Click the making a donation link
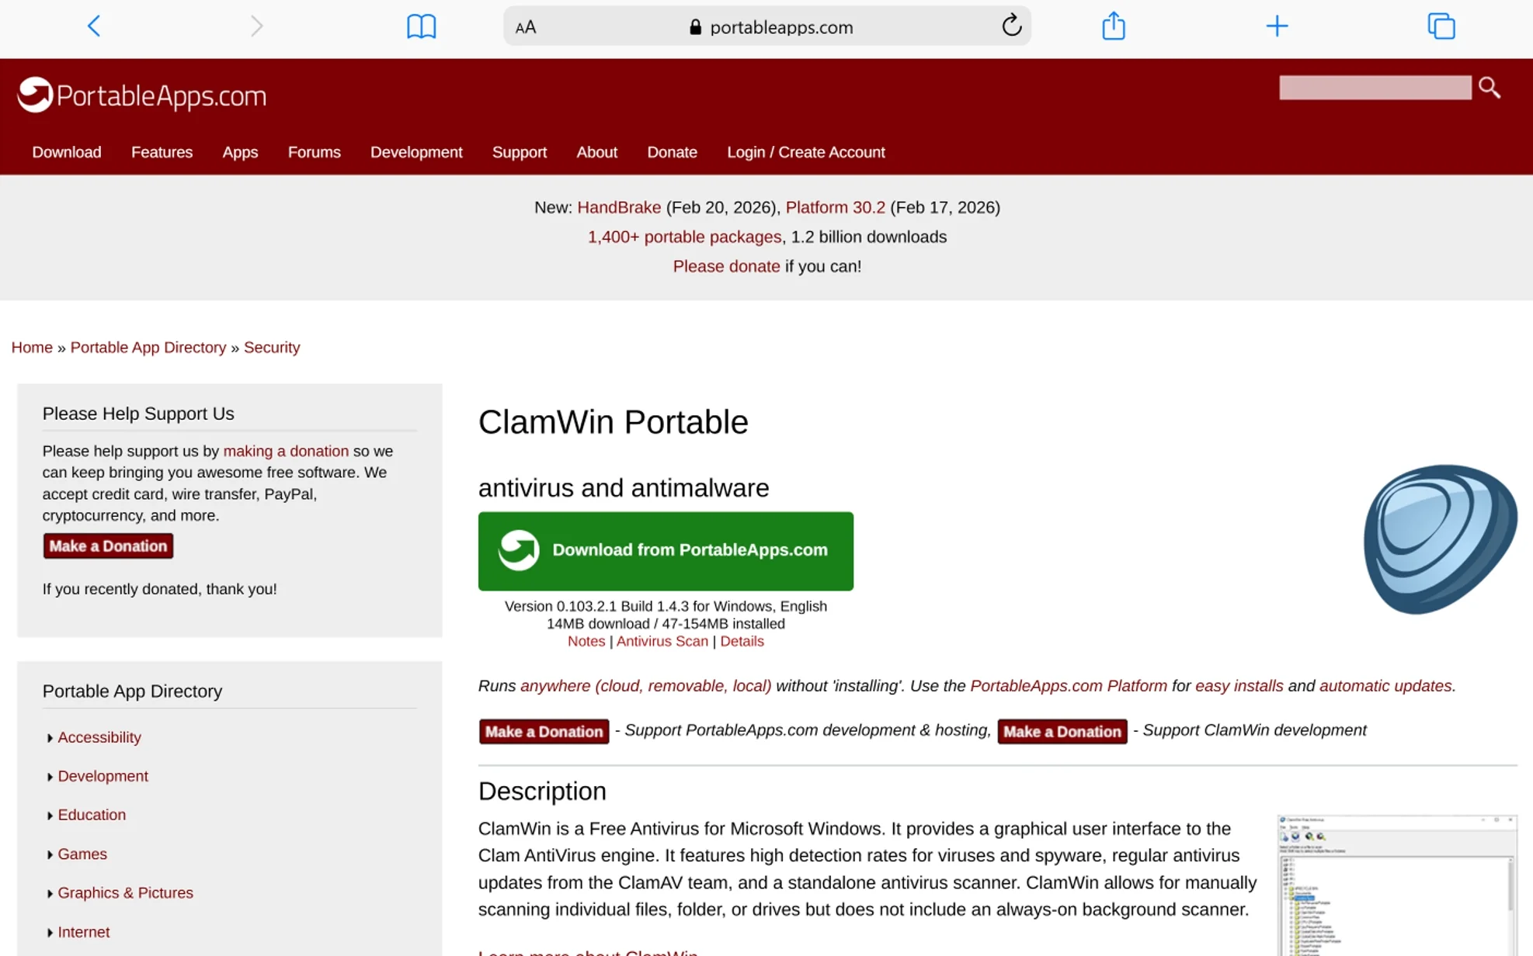 286,451
